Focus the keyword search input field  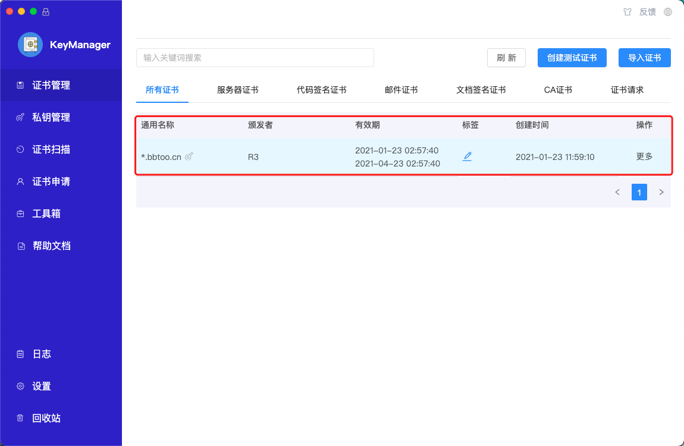[x=255, y=58]
